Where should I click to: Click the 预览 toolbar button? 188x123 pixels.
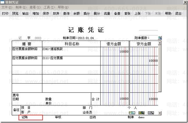tap(15, 13)
